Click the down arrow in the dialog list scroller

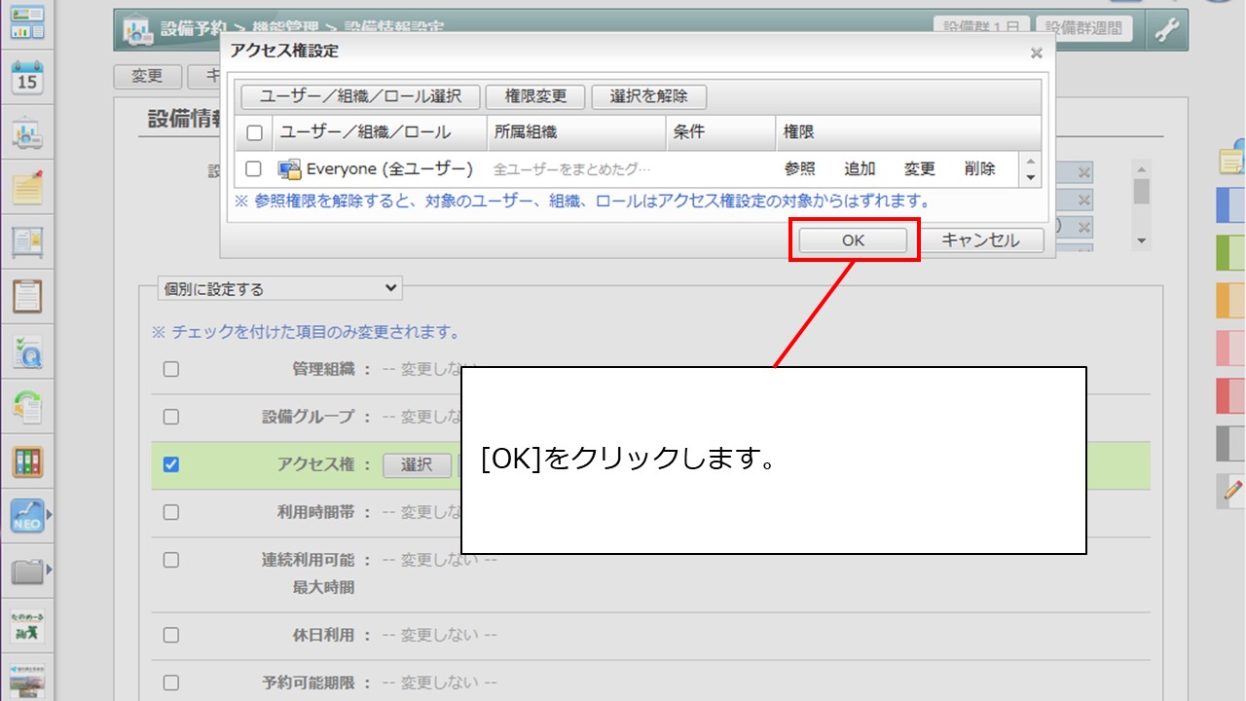tap(1031, 178)
